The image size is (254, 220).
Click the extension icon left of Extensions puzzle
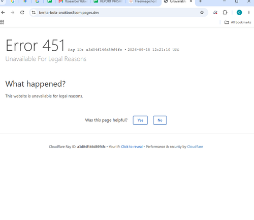tap(215, 13)
